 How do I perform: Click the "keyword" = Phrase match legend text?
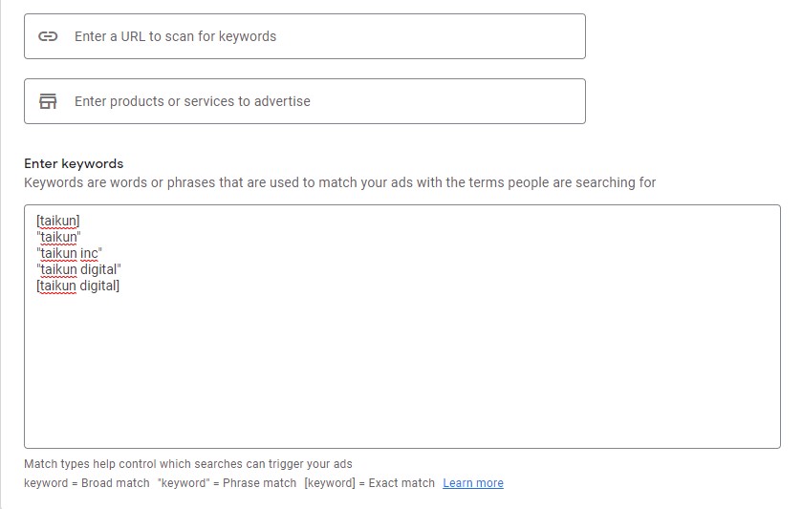click(x=228, y=483)
